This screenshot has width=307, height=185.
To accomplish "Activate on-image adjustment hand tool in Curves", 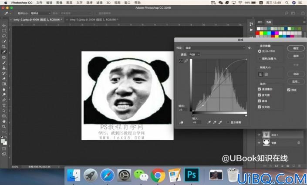I will coord(181,123).
